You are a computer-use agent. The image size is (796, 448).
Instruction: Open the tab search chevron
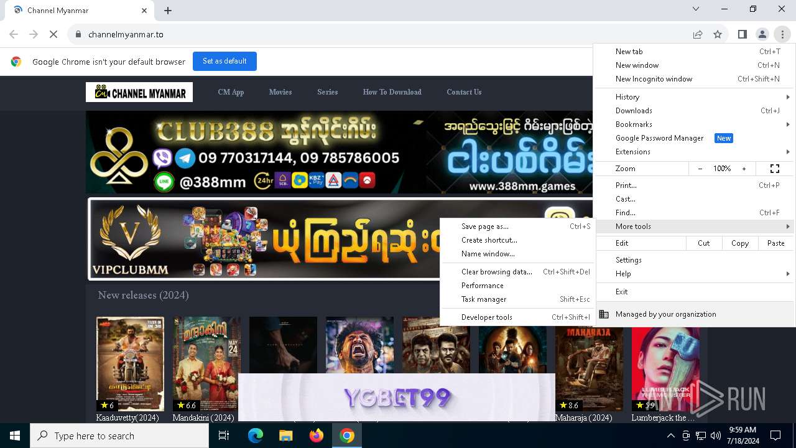coord(696,9)
